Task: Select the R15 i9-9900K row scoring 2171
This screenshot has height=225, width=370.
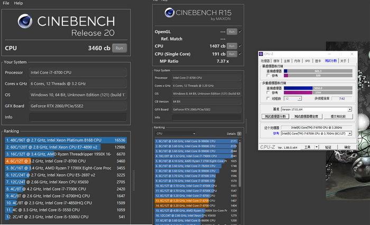Action: pos(196,141)
